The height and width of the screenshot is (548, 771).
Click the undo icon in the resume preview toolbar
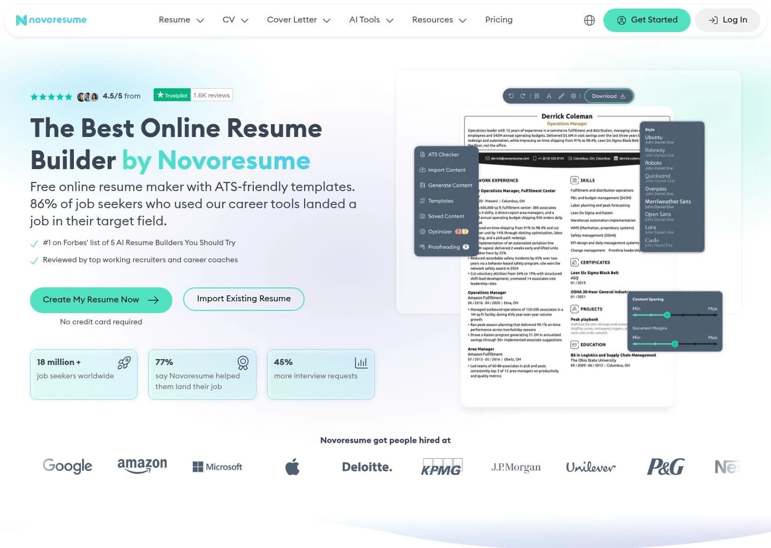511,96
